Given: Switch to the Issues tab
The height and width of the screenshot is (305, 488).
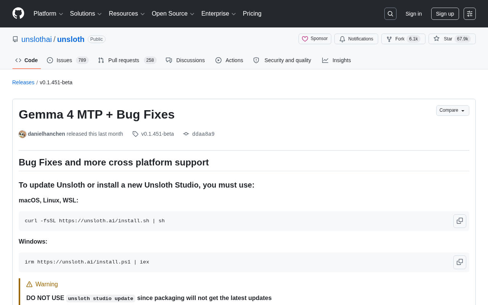Looking at the screenshot, I should 67,60.
